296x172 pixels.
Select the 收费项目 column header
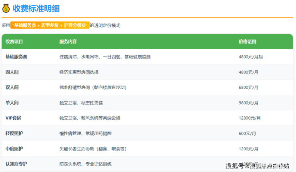(x=14, y=42)
